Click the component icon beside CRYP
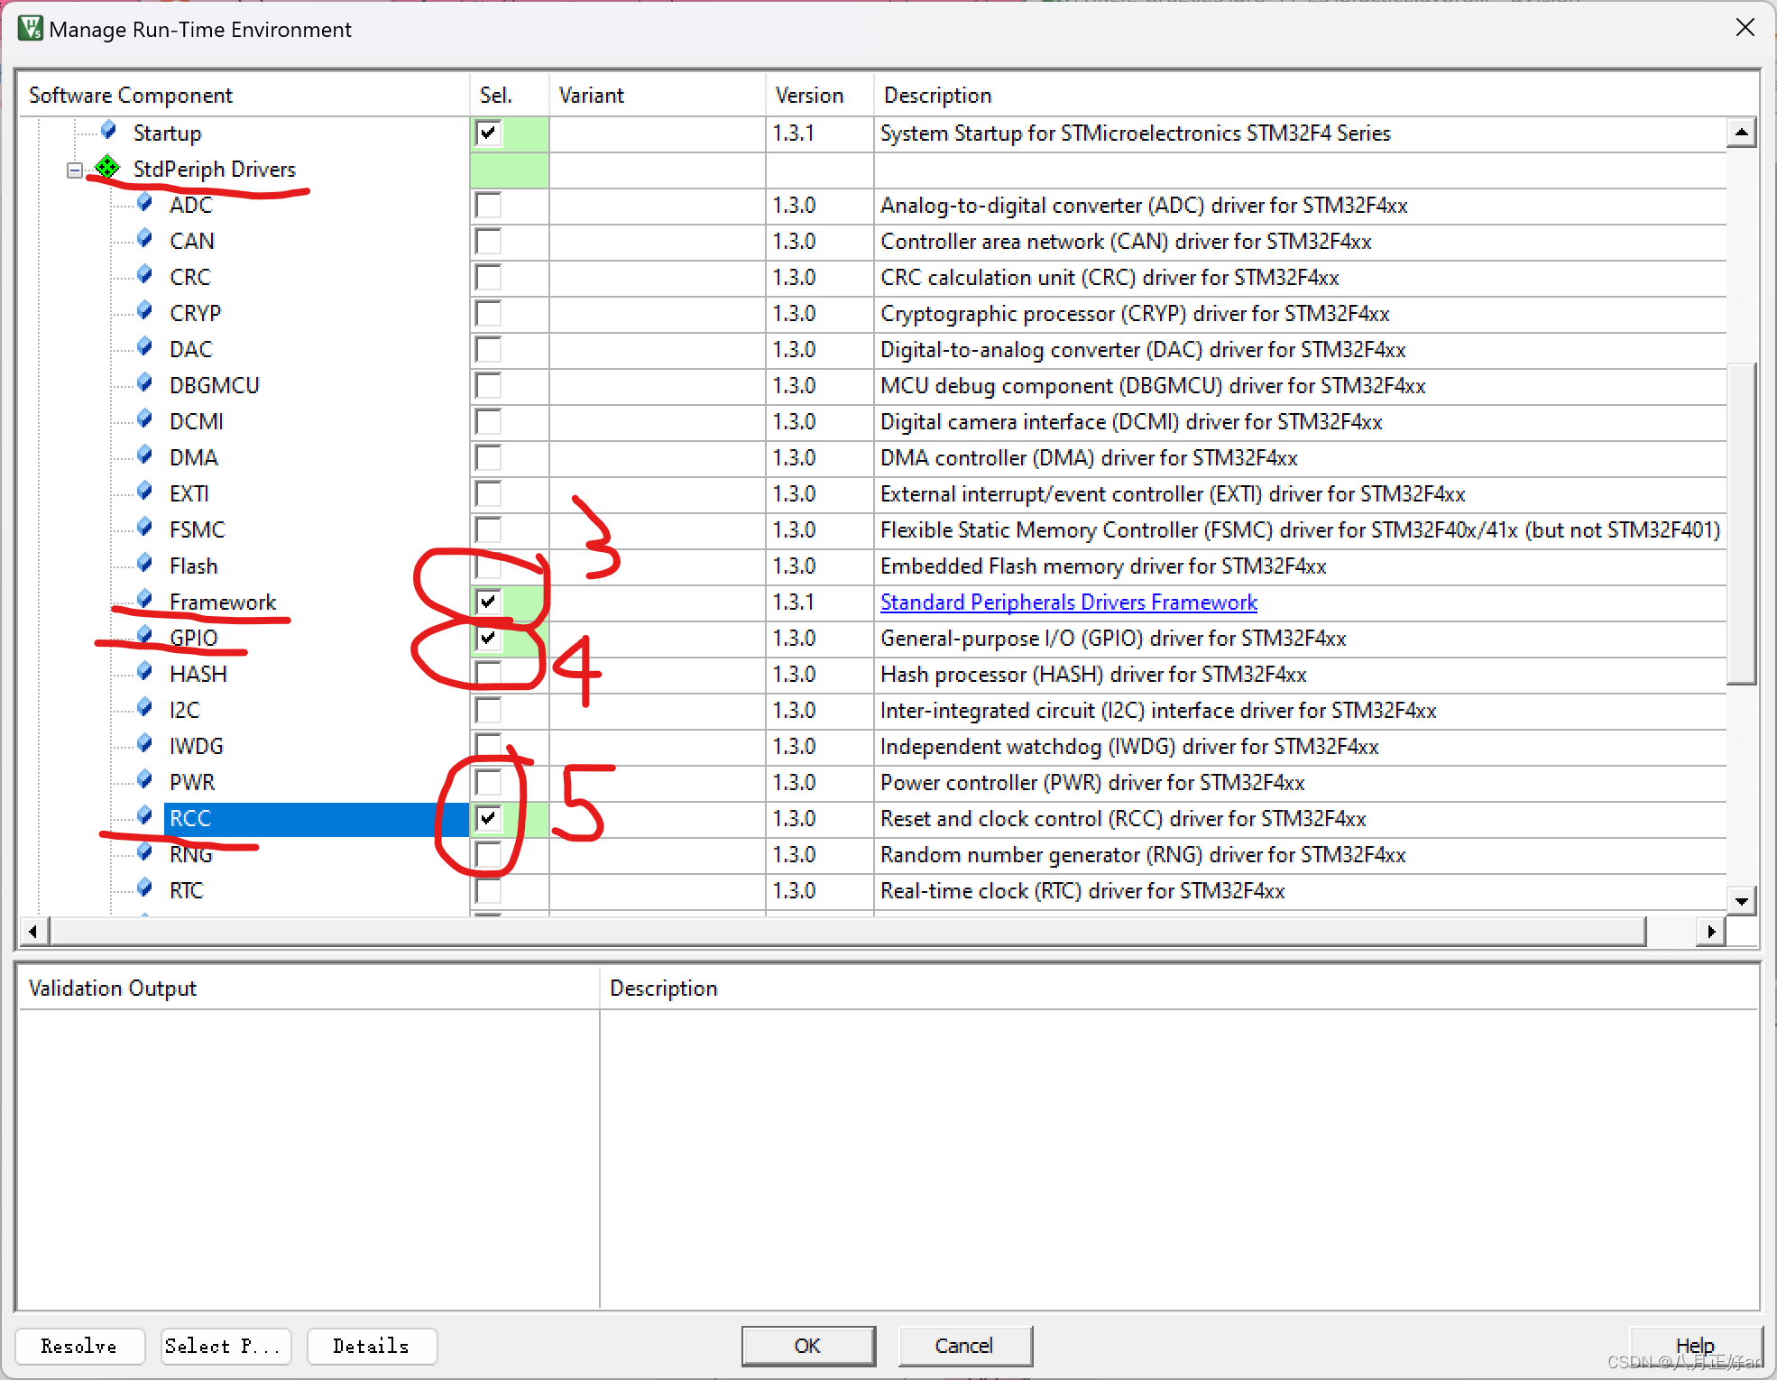 point(144,311)
